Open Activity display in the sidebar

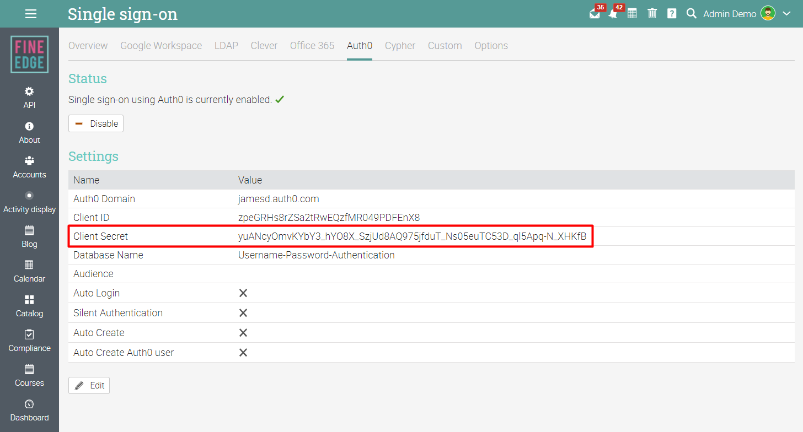pos(29,202)
